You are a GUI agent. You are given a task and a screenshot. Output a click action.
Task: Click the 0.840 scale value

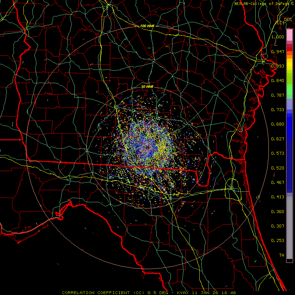coord(278,81)
